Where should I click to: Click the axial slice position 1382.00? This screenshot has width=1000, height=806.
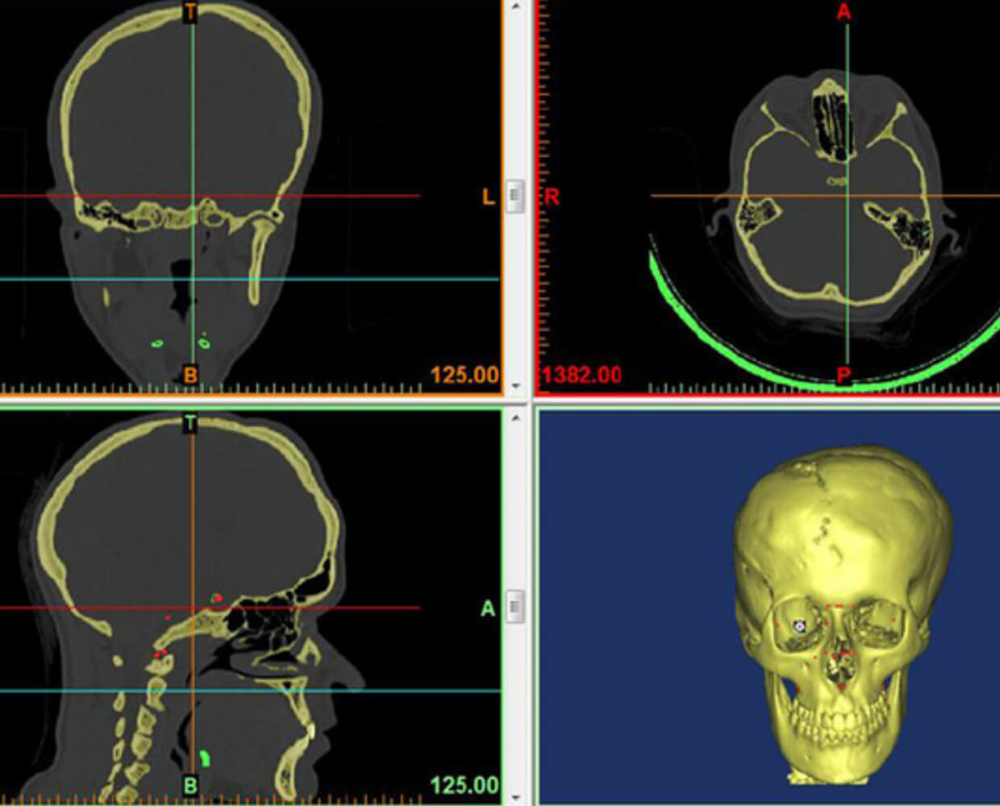(582, 375)
